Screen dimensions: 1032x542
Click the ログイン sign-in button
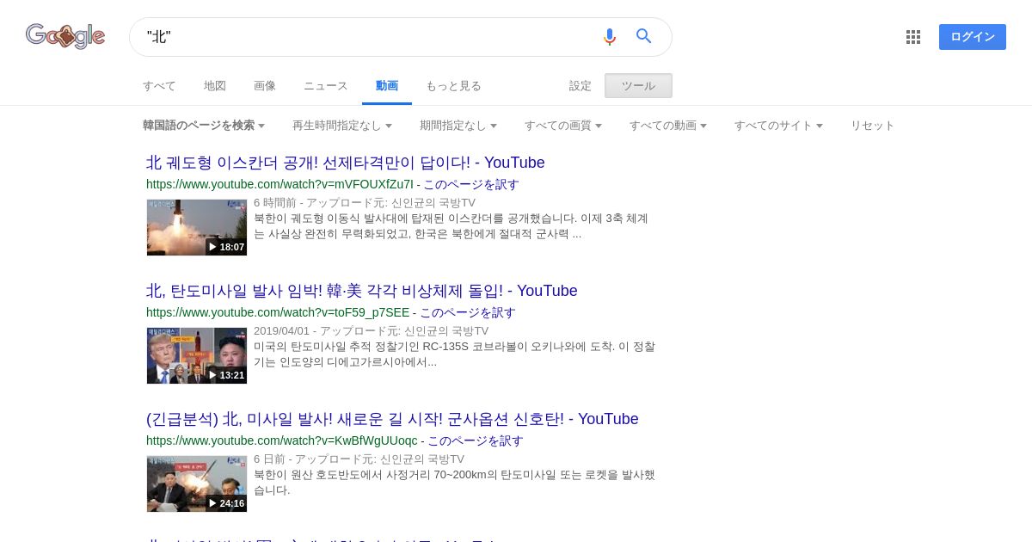tap(973, 37)
